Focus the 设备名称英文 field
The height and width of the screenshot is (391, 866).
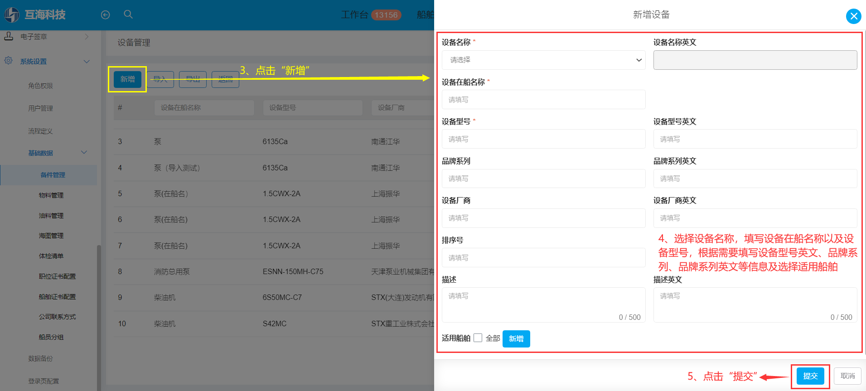pyautogui.click(x=755, y=60)
